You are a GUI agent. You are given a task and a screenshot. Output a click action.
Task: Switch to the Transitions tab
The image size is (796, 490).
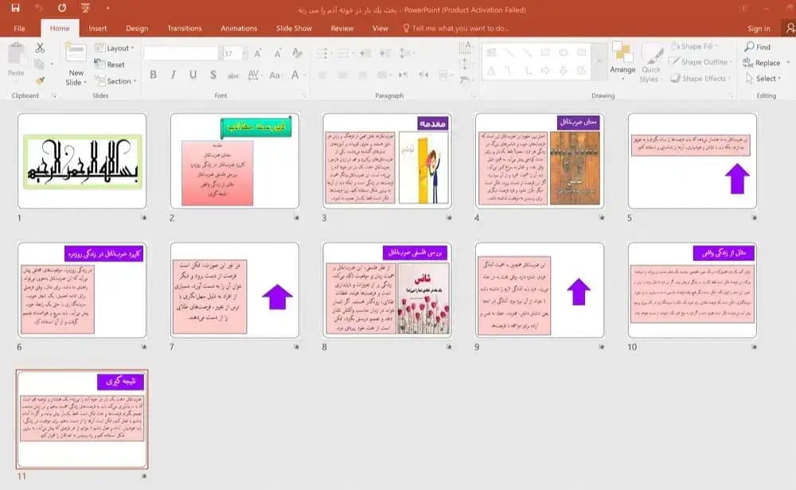tap(185, 29)
